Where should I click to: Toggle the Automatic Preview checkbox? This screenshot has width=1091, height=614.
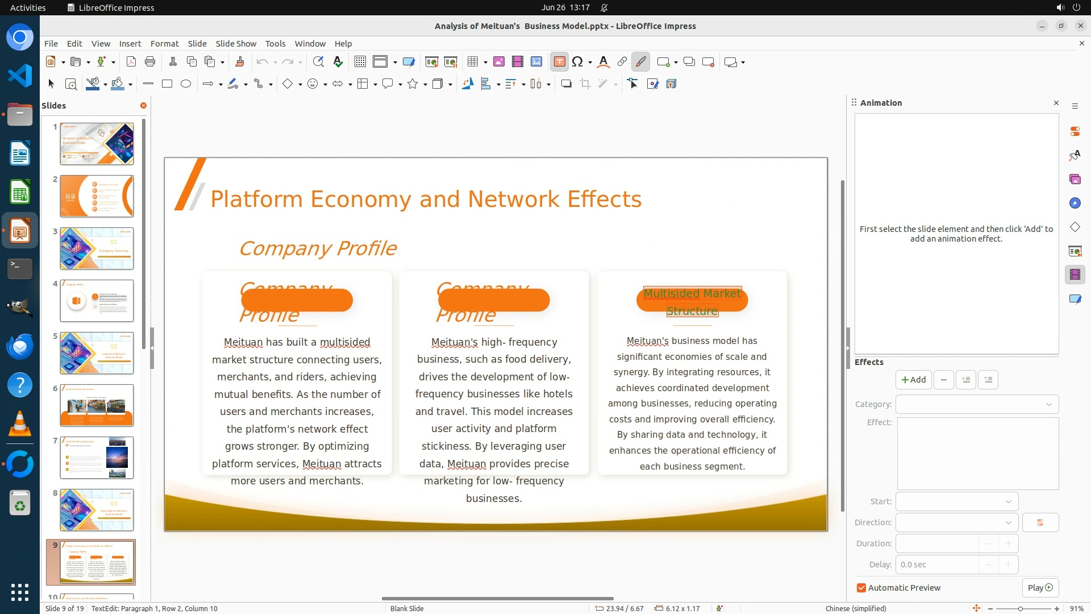click(861, 588)
